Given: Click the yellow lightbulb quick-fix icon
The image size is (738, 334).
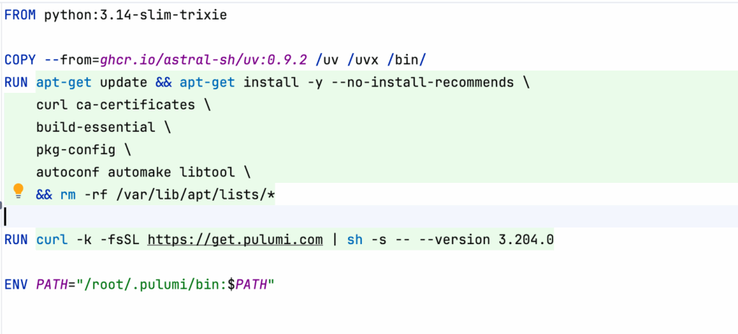Looking at the screenshot, I should (x=19, y=191).
